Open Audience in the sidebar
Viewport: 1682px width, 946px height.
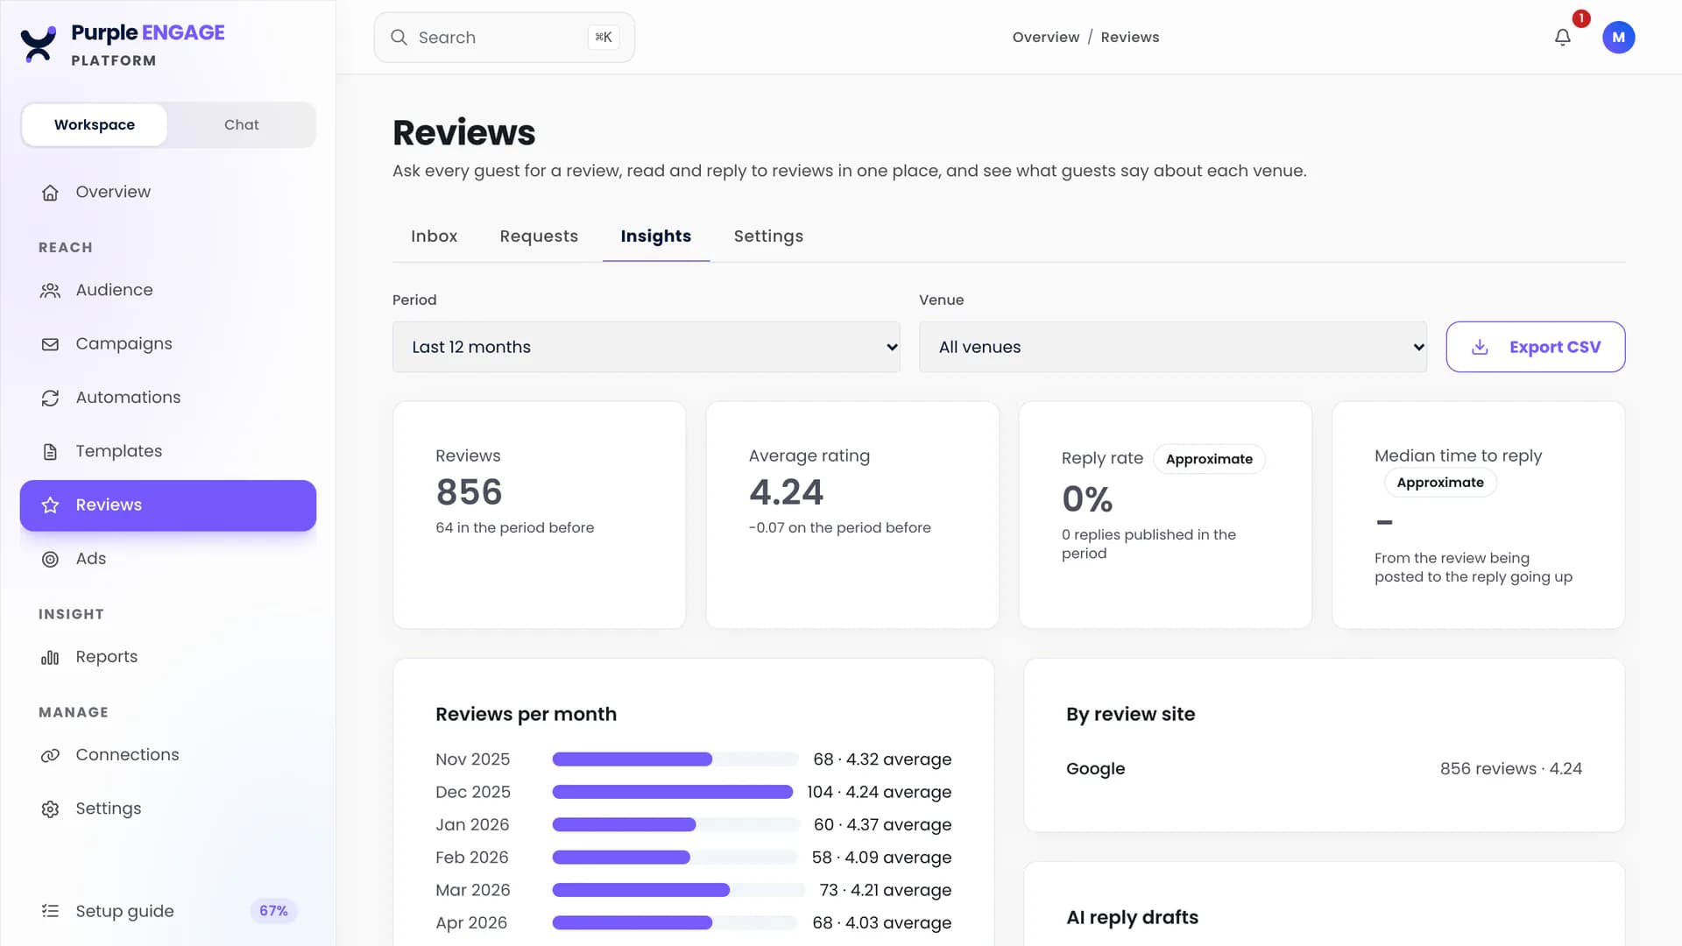(x=168, y=290)
